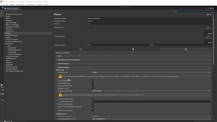Select Input Manager settings category

click(x=11, y=23)
